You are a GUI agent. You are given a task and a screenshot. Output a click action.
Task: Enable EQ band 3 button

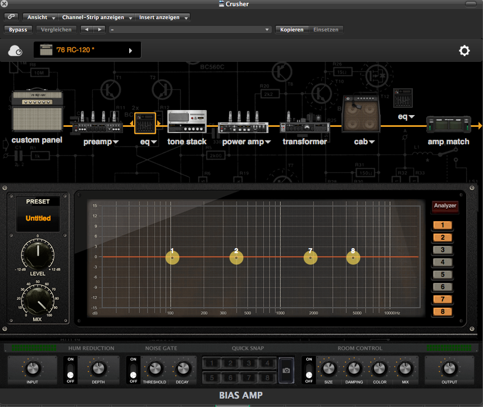coord(443,250)
